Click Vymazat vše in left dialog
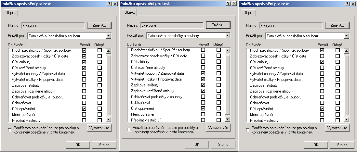 (99, 128)
